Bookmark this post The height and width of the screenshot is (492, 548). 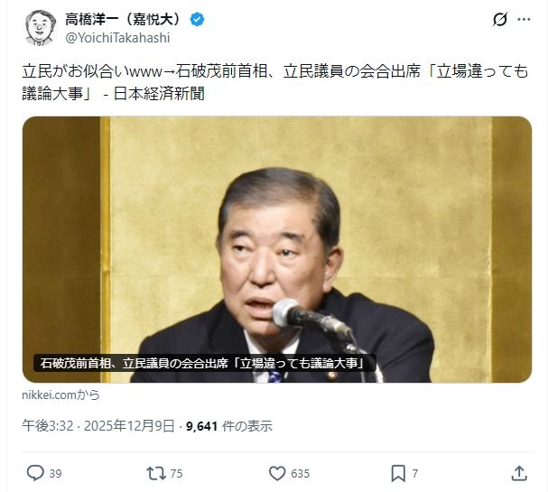tap(398, 473)
